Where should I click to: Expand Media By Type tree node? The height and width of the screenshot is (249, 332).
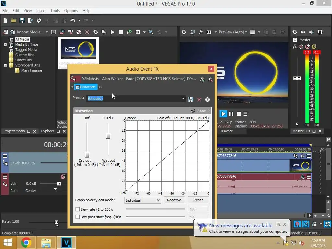coord(5,44)
